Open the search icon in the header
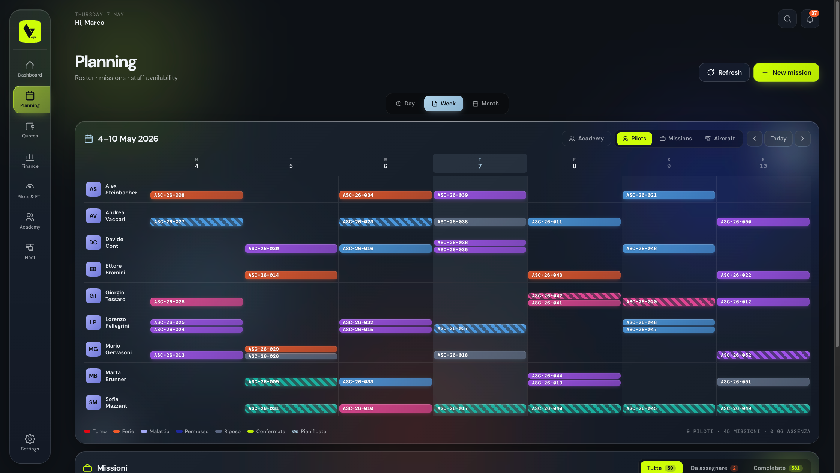The height and width of the screenshot is (473, 840). [x=787, y=19]
